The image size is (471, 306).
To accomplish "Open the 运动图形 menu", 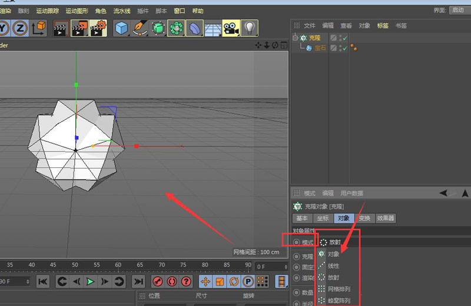I will tap(76, 11).
